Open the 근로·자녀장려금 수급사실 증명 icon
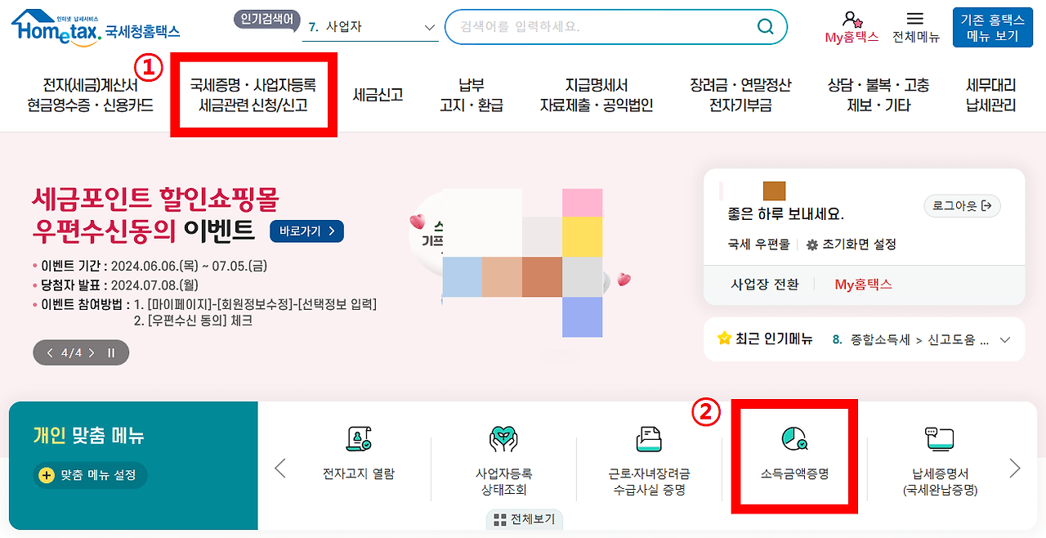The image size is (1046, 538). 648,454
